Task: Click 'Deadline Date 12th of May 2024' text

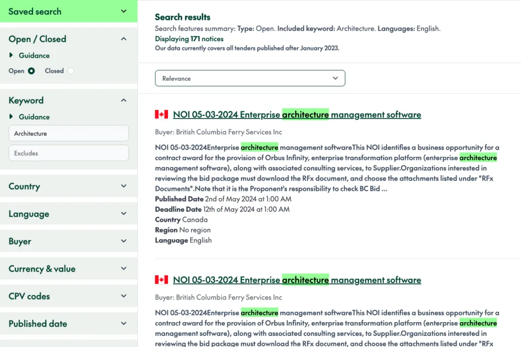Action: [x=222, y=210]
